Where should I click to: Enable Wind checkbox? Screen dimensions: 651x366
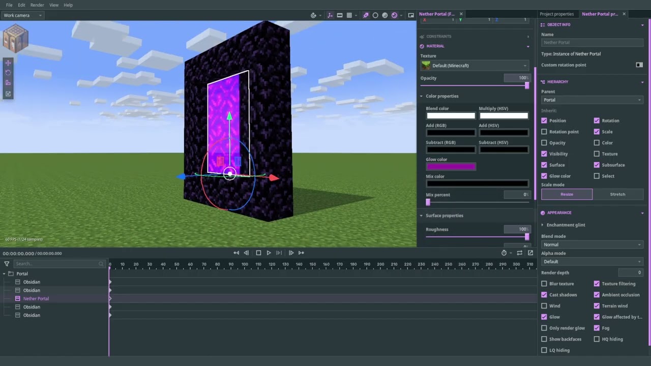544,306
